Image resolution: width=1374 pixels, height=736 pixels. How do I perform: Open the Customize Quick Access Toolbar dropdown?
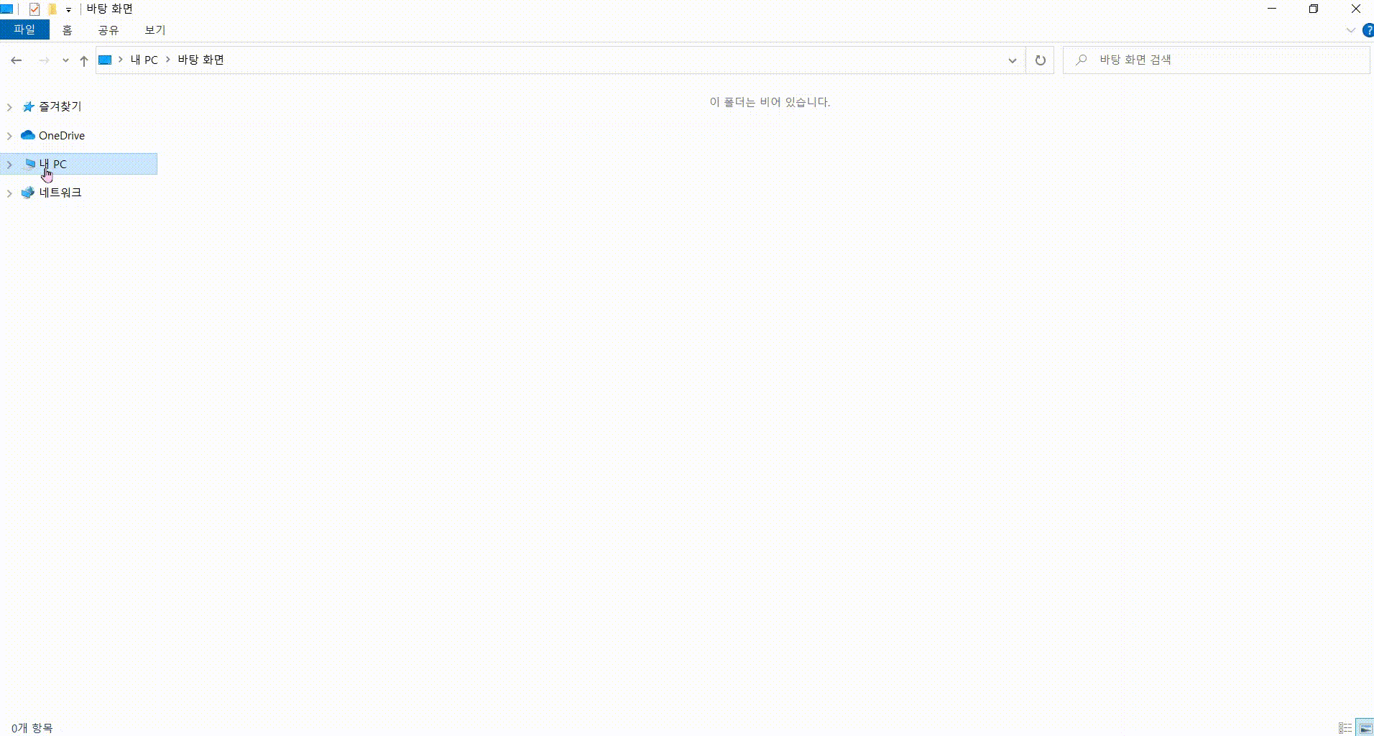[68, 10]
